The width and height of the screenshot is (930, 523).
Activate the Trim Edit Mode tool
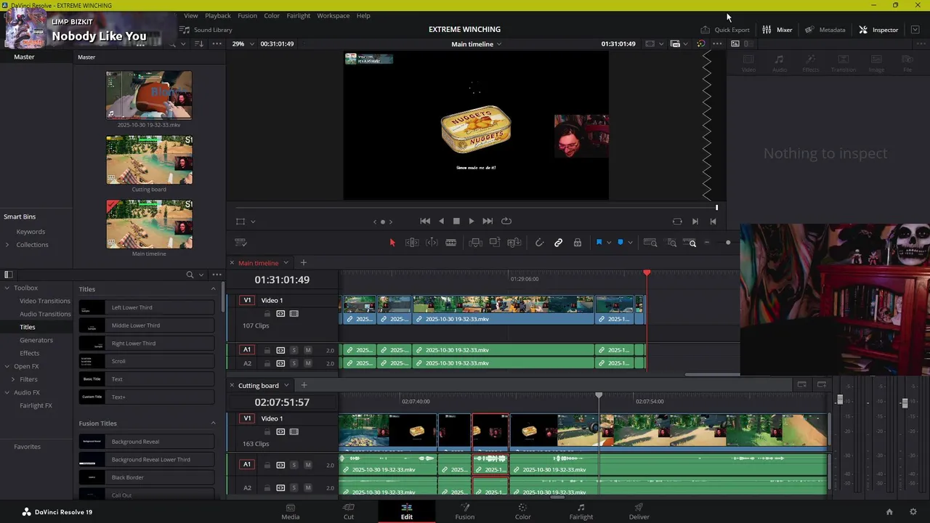pos(412,243)
